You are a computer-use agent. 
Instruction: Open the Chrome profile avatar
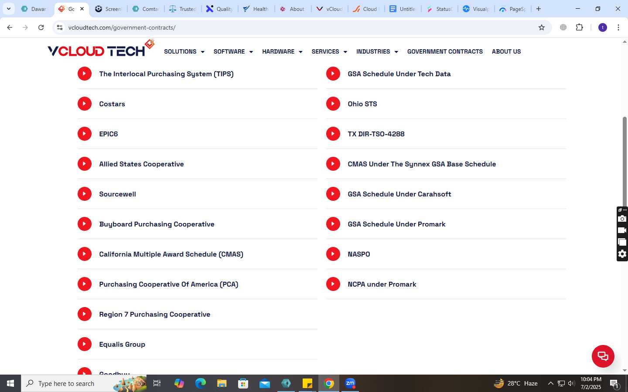(603, 27)
